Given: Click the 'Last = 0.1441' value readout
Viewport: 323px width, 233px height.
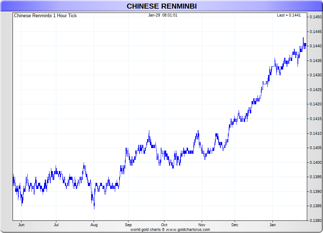Looking at the screenshot, I should click(x=289, y=15).
